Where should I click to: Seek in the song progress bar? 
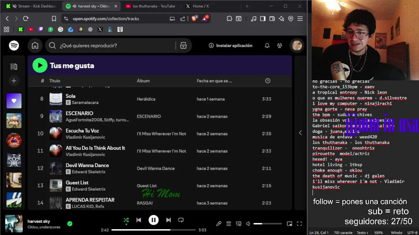[154, 230]
